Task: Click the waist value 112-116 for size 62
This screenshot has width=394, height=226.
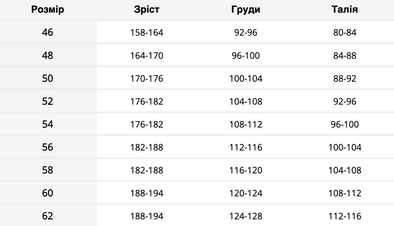Action: pos(345,216)
